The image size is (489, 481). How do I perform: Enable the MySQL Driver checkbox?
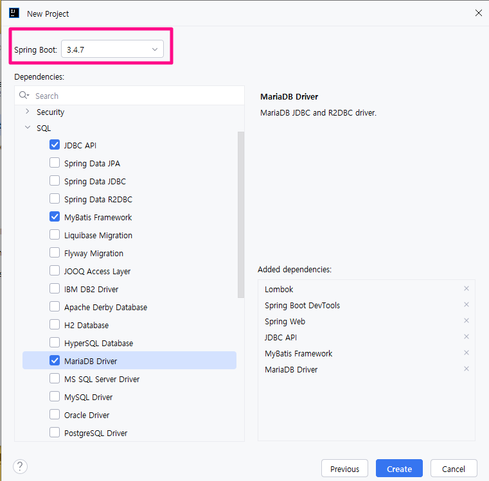(x=55, y=396)
